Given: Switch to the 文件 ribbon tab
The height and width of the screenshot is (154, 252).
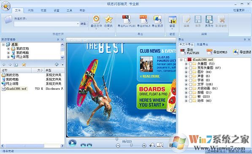Looking at the screenshot, I should tap(18, 10).
